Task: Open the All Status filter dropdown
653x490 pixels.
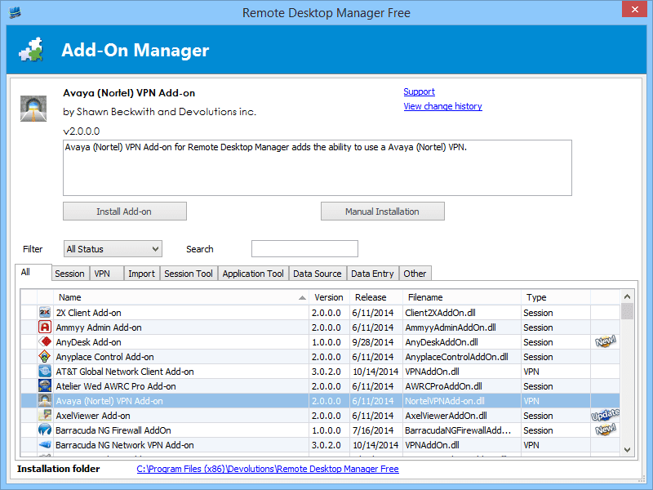Action: 113,249
